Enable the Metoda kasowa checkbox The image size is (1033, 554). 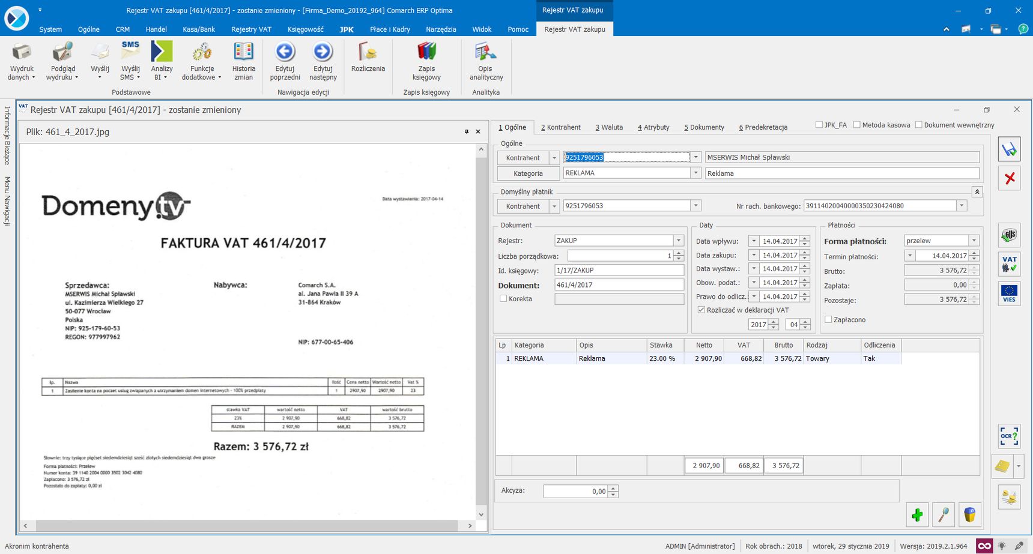click(857, 125)
